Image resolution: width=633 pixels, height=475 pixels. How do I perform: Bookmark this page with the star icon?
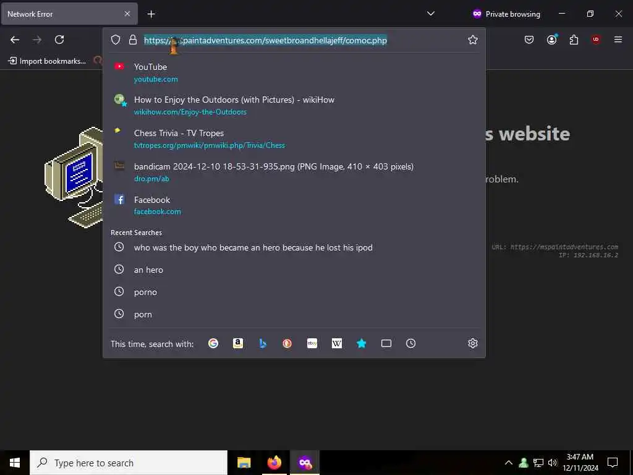[x=473, y=40]
